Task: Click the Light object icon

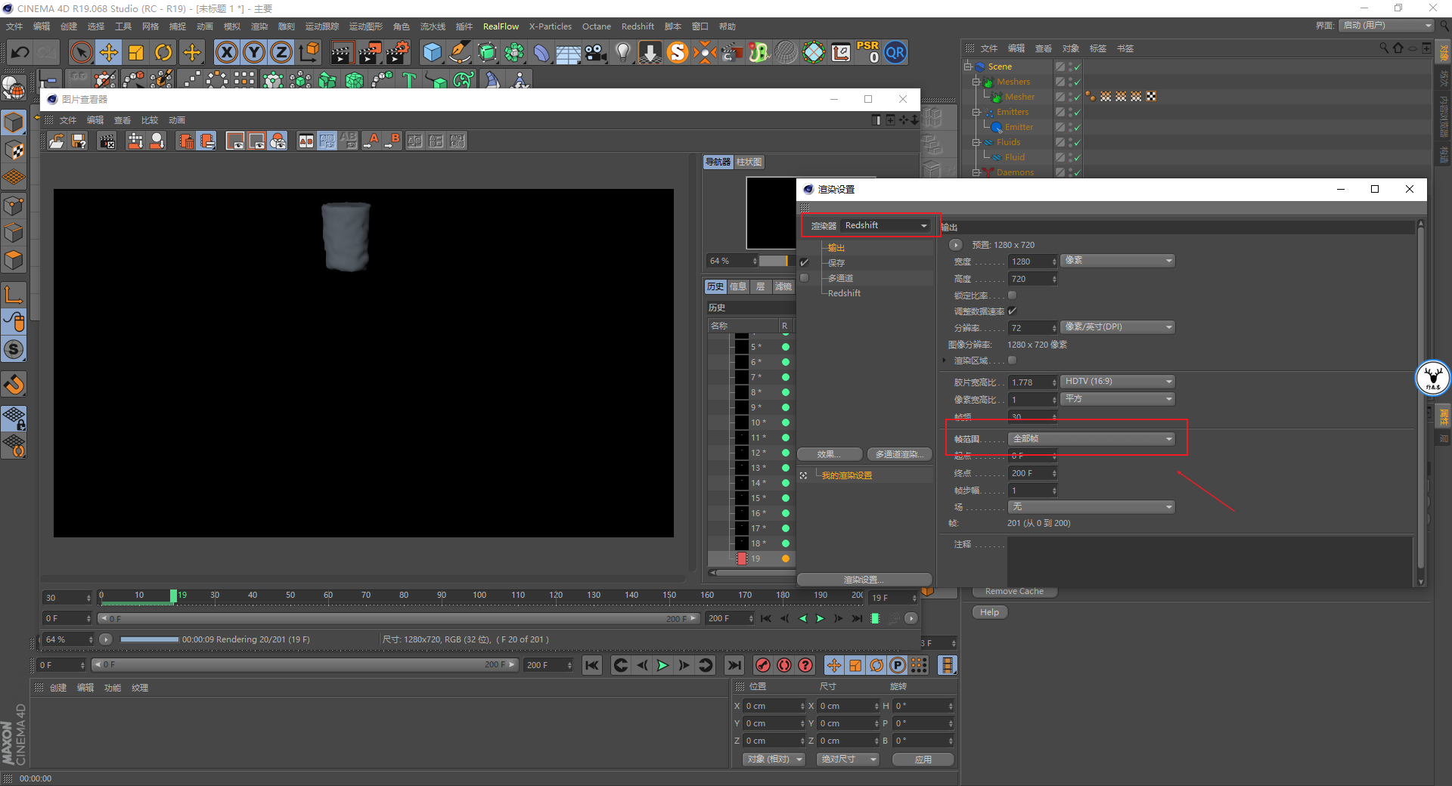Action: click(x=622, y=52)
